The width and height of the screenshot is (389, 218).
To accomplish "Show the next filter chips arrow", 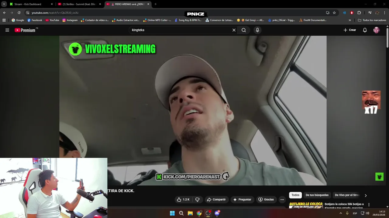I will click(366, 195).
